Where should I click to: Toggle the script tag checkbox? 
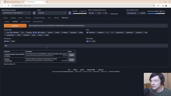click(5, 33)
